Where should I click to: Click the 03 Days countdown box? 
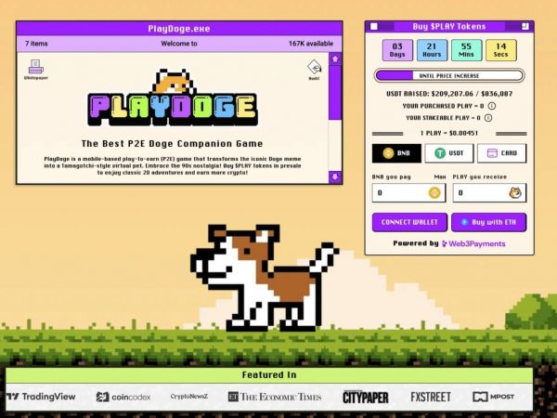[x=397, y=50]
